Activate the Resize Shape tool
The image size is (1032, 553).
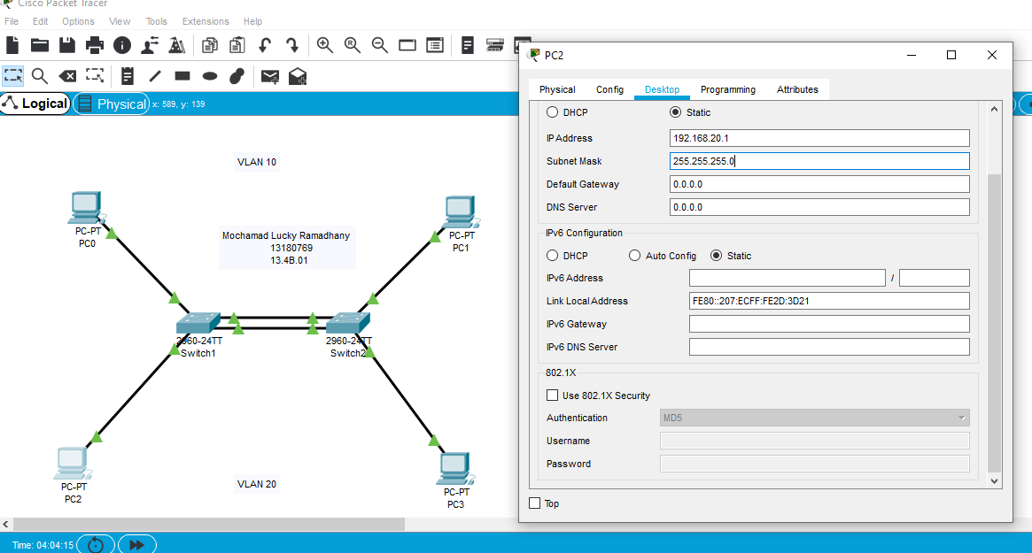(95, 76)
